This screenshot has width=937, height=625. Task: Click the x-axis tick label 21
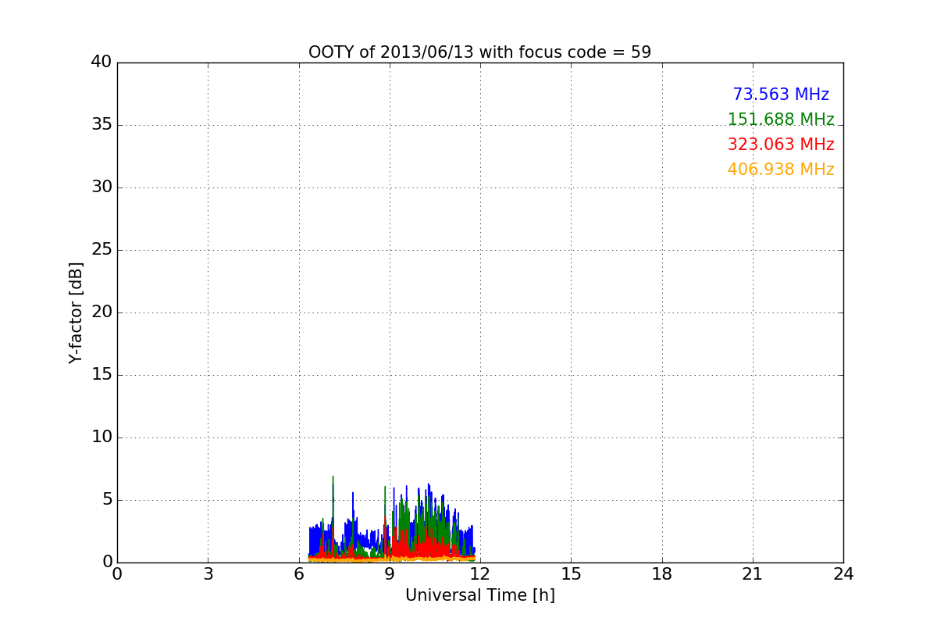coord(753,574)
